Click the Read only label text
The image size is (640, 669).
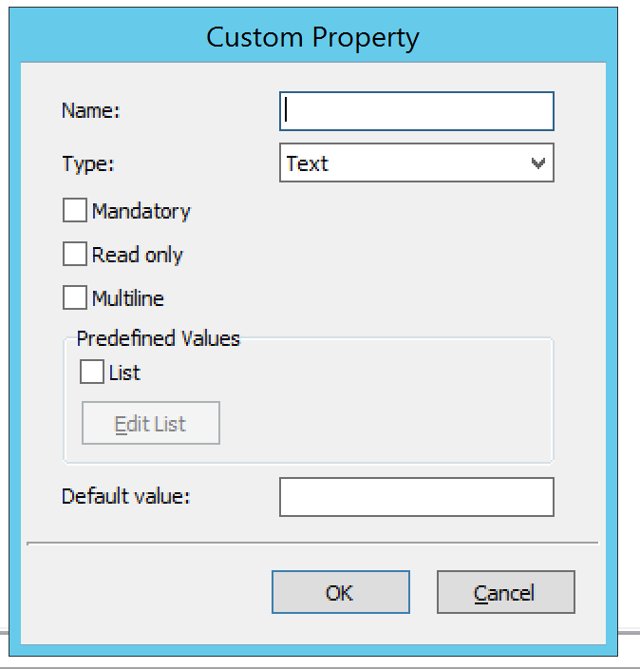tap(138, 255)
